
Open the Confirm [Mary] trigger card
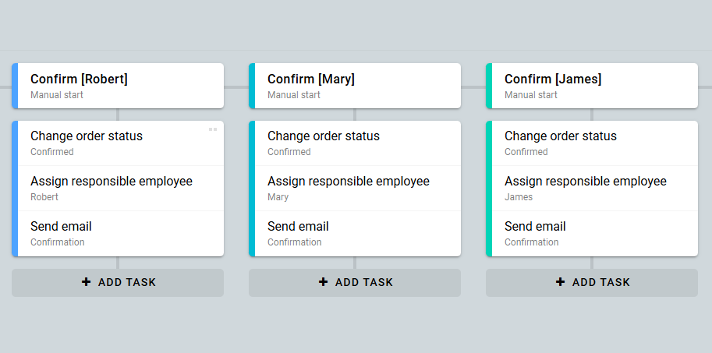point(357,86)
